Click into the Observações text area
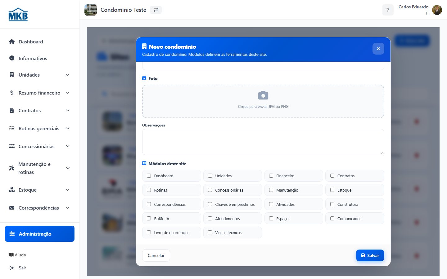Image resolution: width=447 pixels, height=279 pixels. [263, 142]
